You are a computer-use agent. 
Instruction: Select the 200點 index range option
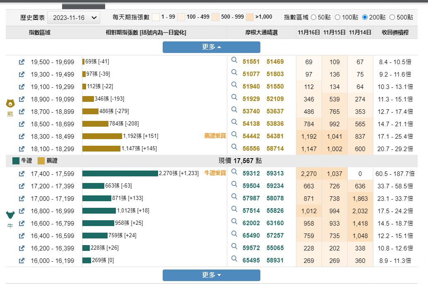click(365, 17)
